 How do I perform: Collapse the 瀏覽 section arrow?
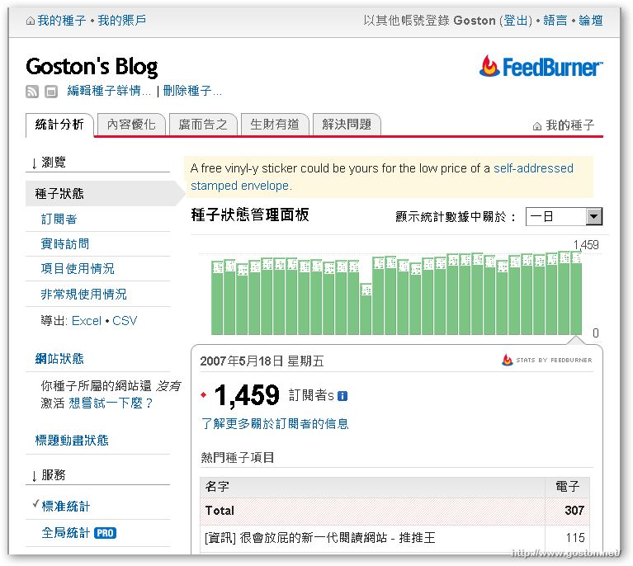tap(35, 163)
